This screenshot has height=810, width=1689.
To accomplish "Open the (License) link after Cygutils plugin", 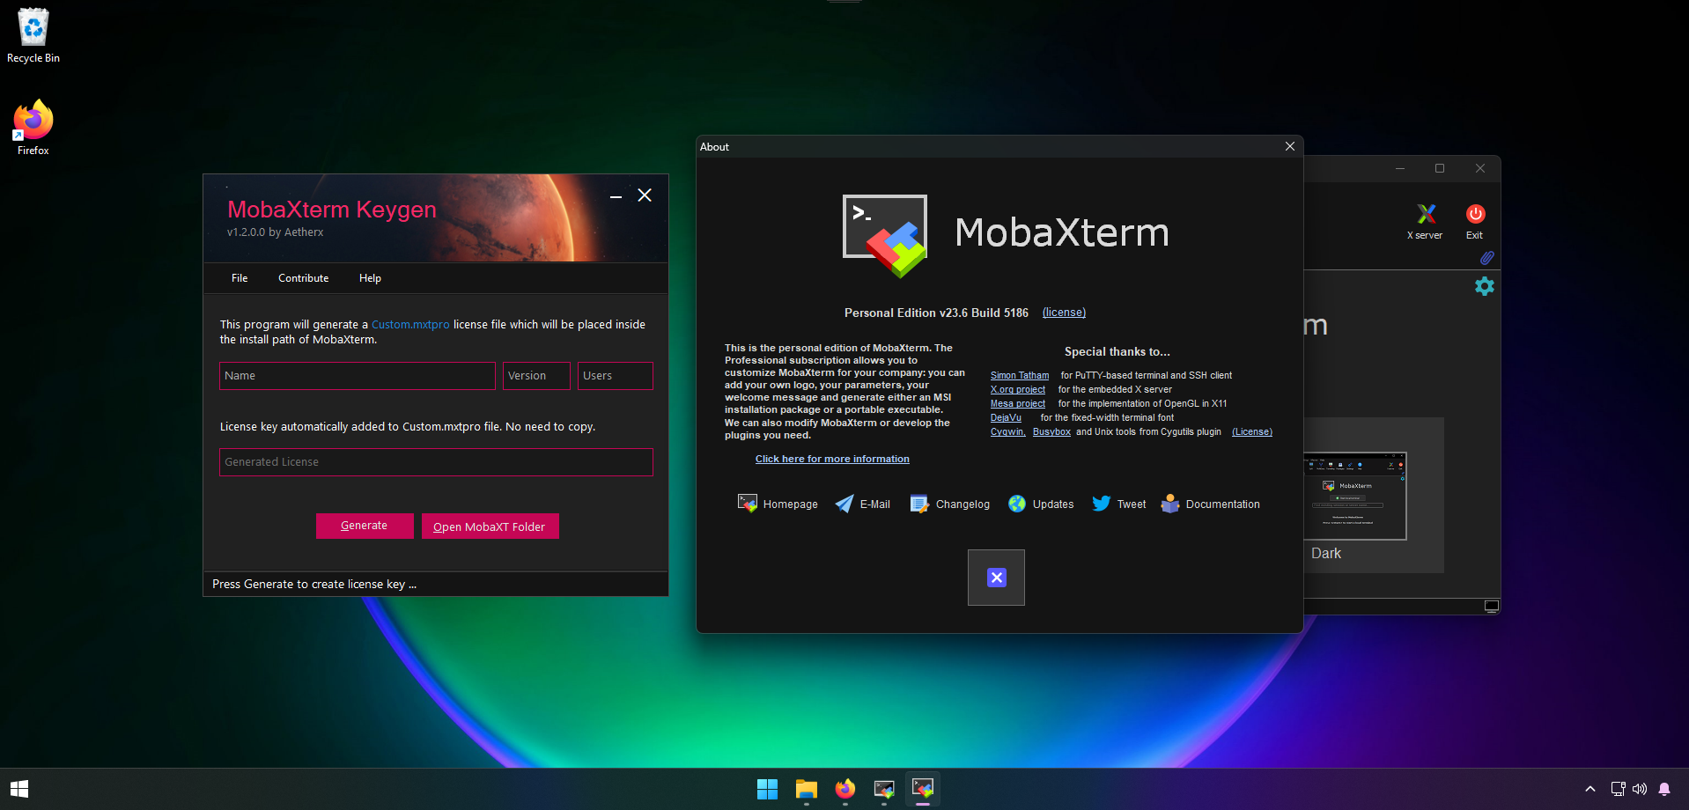I will 1252,431.
